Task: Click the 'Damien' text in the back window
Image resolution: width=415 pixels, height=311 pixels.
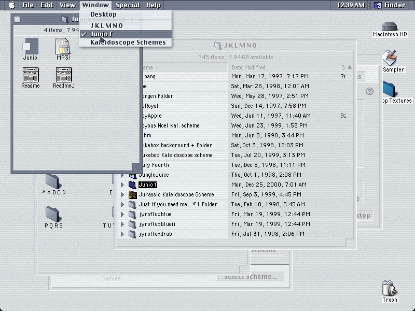Action: pyautogui.click(x=112, y=278)
